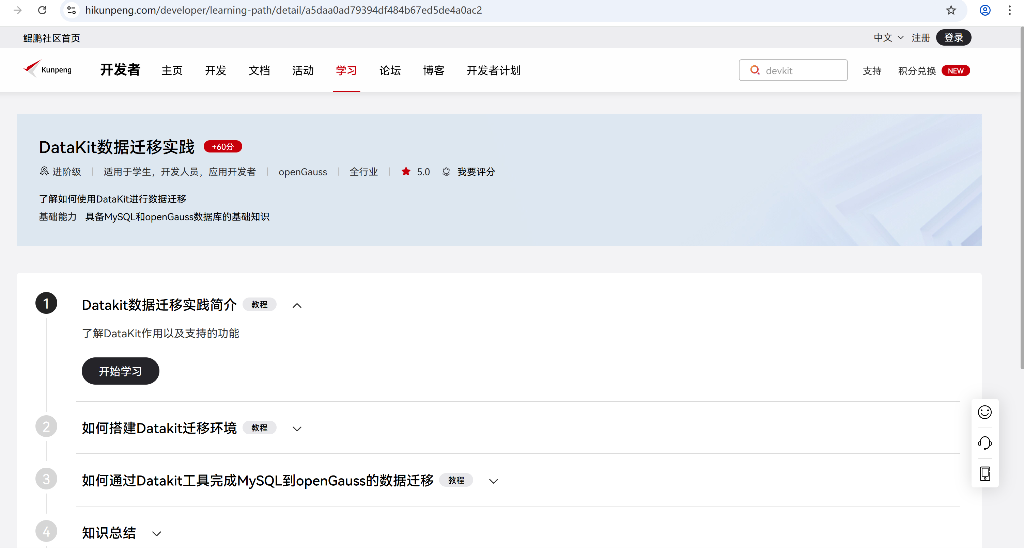1024x548 pixels.
Task: Click 教程 tag on 如何搭建Datakit迁移环境
Action: [259, 428]
